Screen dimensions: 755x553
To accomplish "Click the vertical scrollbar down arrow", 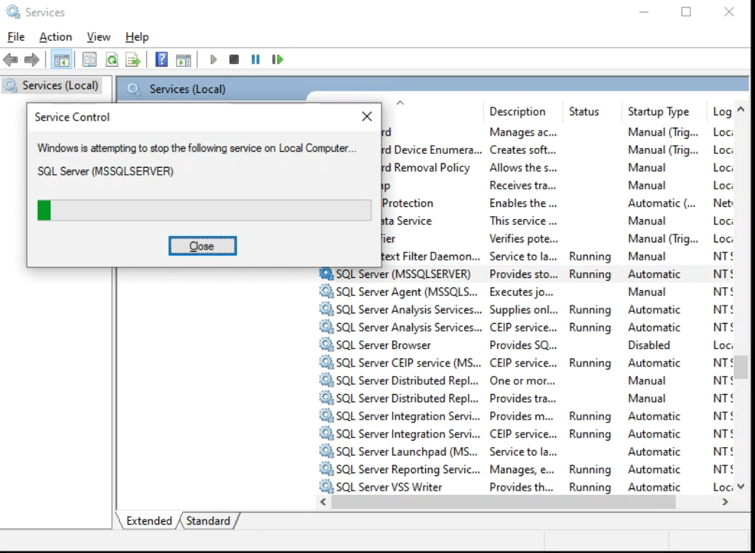I will tap(741, 487).
